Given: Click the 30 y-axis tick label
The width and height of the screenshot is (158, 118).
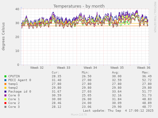Looking at the screenshot, I should coord(17,23).
